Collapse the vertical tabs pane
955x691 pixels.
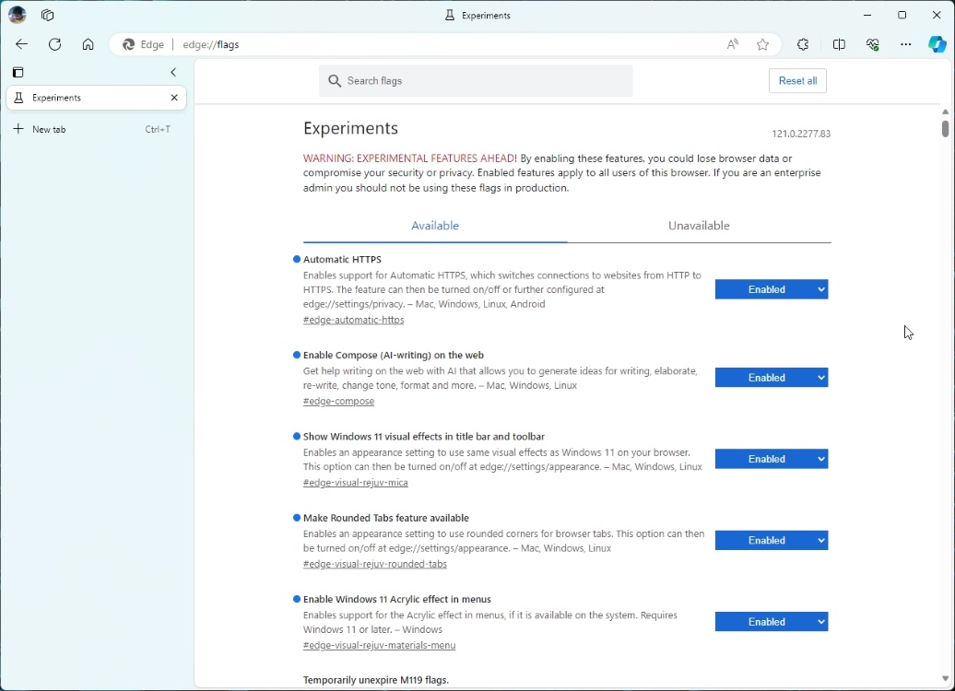point(173,73)
